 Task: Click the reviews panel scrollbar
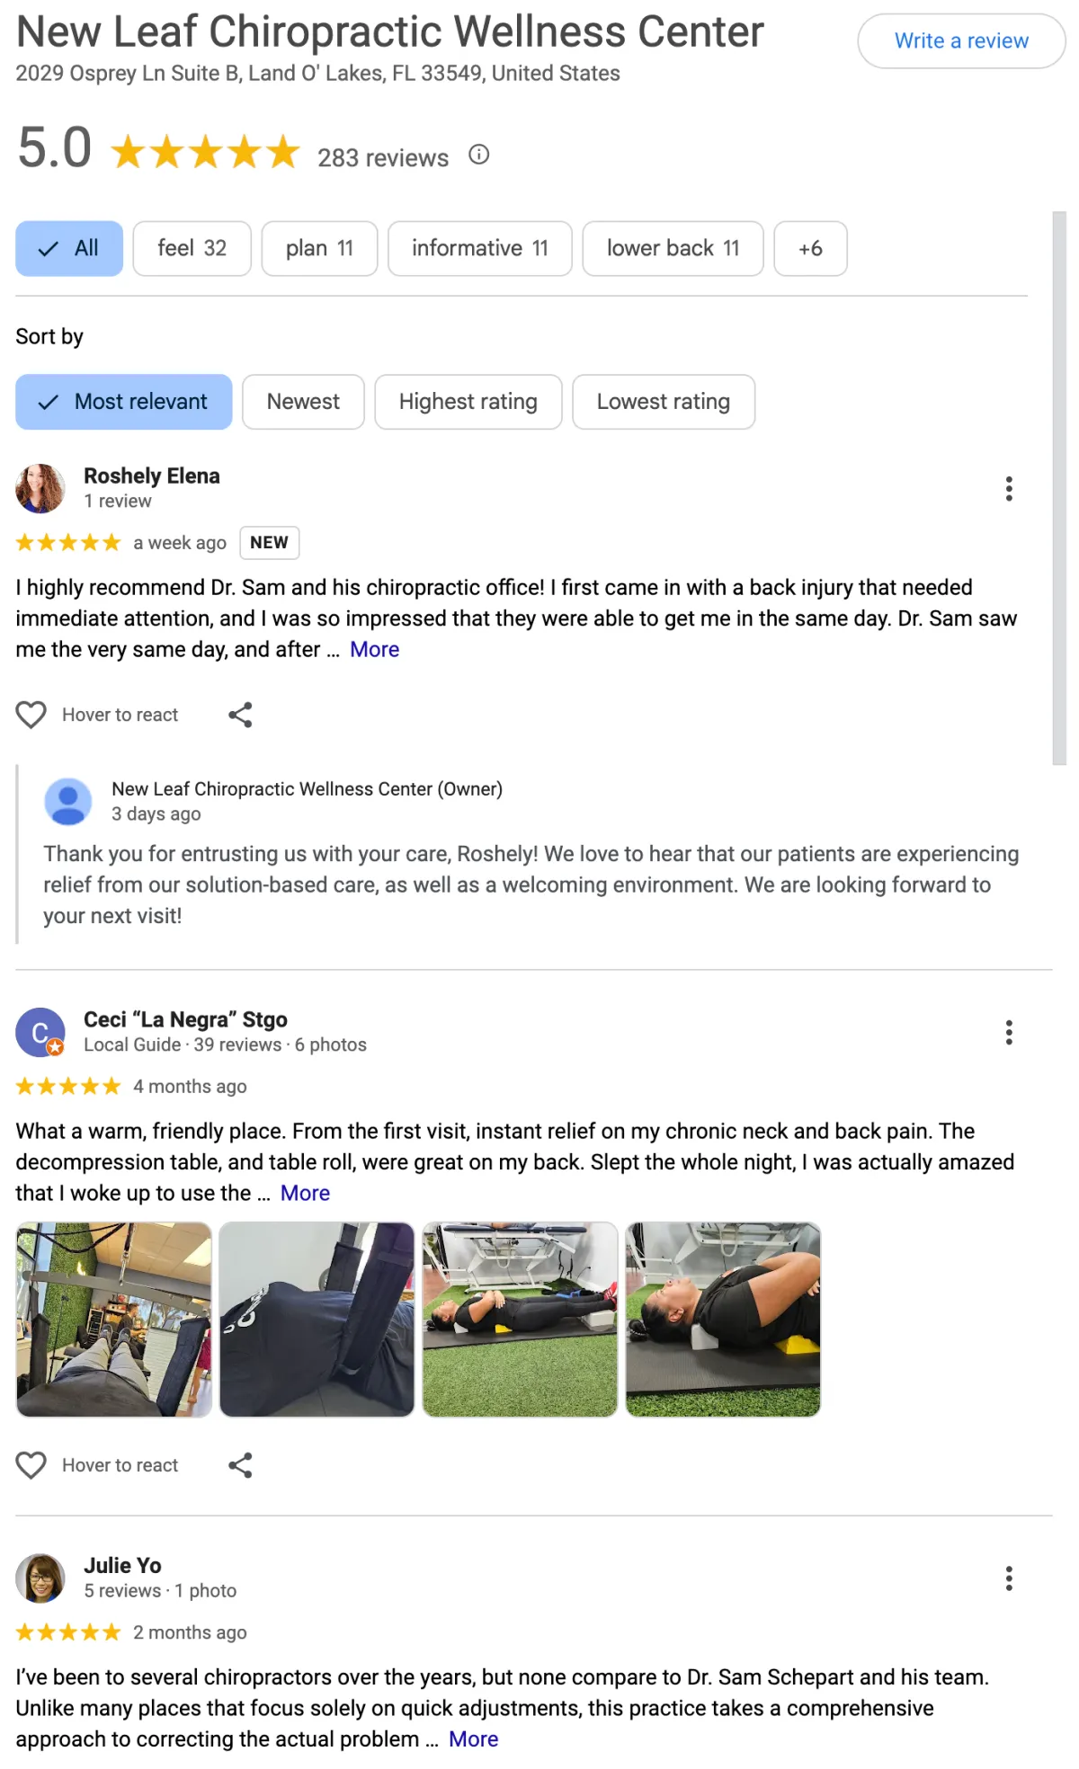pos(1059,488)
